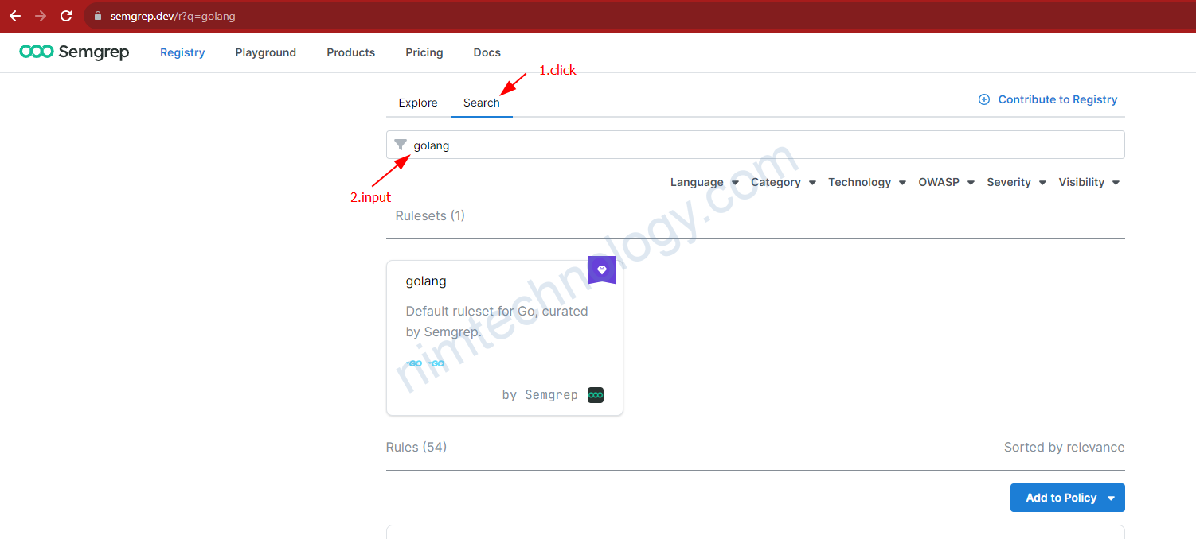The width and height of the screenshot is (1196, 539).
Task: Reload the page with refresh icon
Action: 67,16
